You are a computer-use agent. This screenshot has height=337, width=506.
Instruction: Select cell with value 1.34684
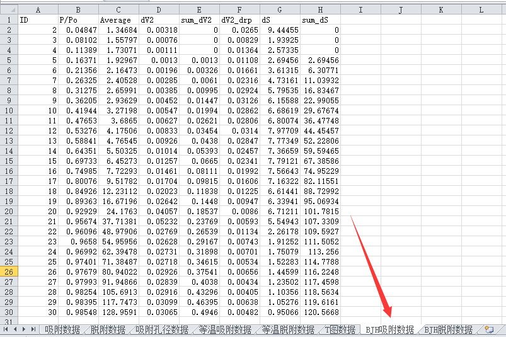coord(118,30)
